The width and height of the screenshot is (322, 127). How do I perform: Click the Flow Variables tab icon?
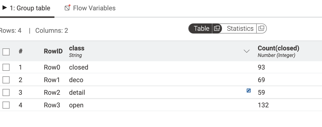(x=67, y=8)
